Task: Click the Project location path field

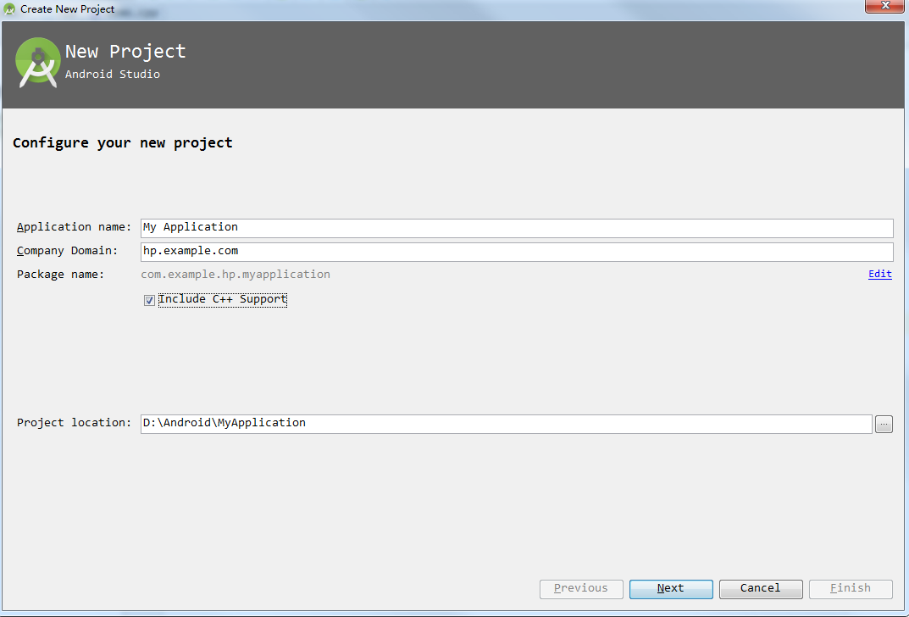Action: (x=506, y=424)
